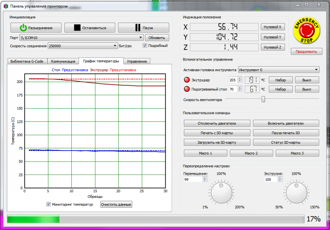Click heated bed Набор button
Image resolution: width=330 pixels, height=230 pixels.
coord(281,89)
